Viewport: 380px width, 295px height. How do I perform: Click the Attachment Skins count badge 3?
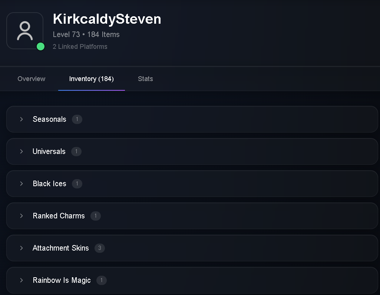pos(100,248)
